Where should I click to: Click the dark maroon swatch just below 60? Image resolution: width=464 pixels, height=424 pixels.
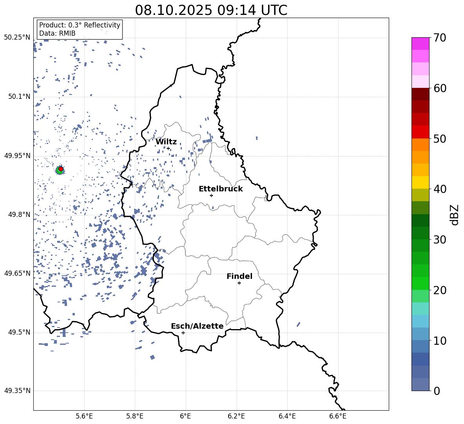pos(420,94)
